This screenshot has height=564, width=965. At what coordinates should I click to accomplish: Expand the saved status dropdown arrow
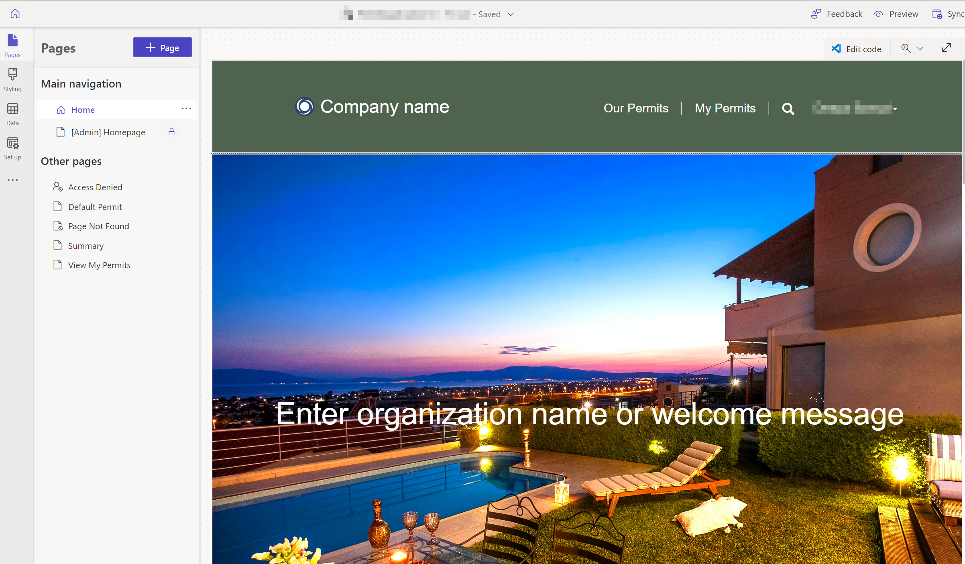tap(512, 13)
